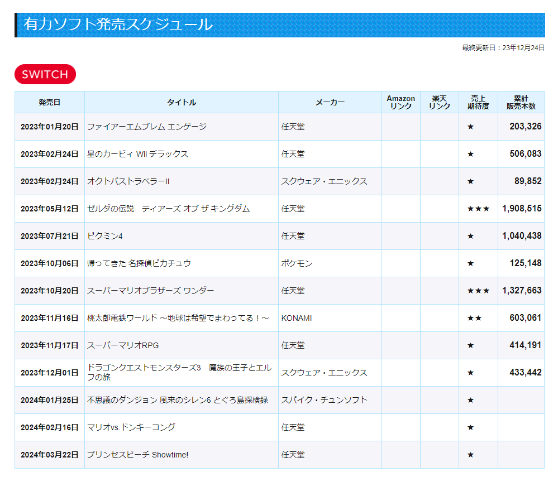Click the three-star rating in Zelda row
558x477 pixels.
[478, 209]
